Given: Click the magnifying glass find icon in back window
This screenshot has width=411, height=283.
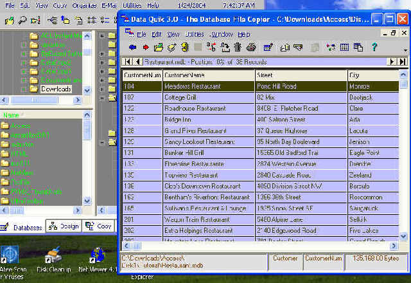Looking at the screenshot, I should coord(22,20).
